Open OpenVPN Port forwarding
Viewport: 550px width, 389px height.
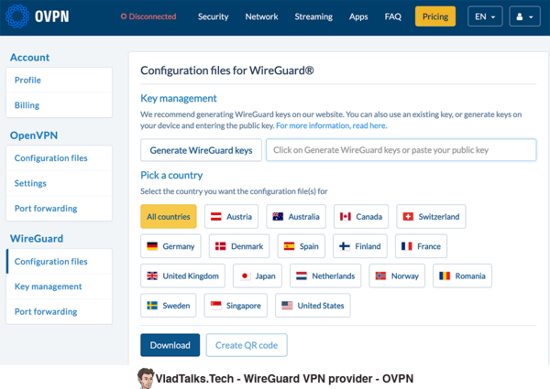pyautogui.click(x=59, y=209)
